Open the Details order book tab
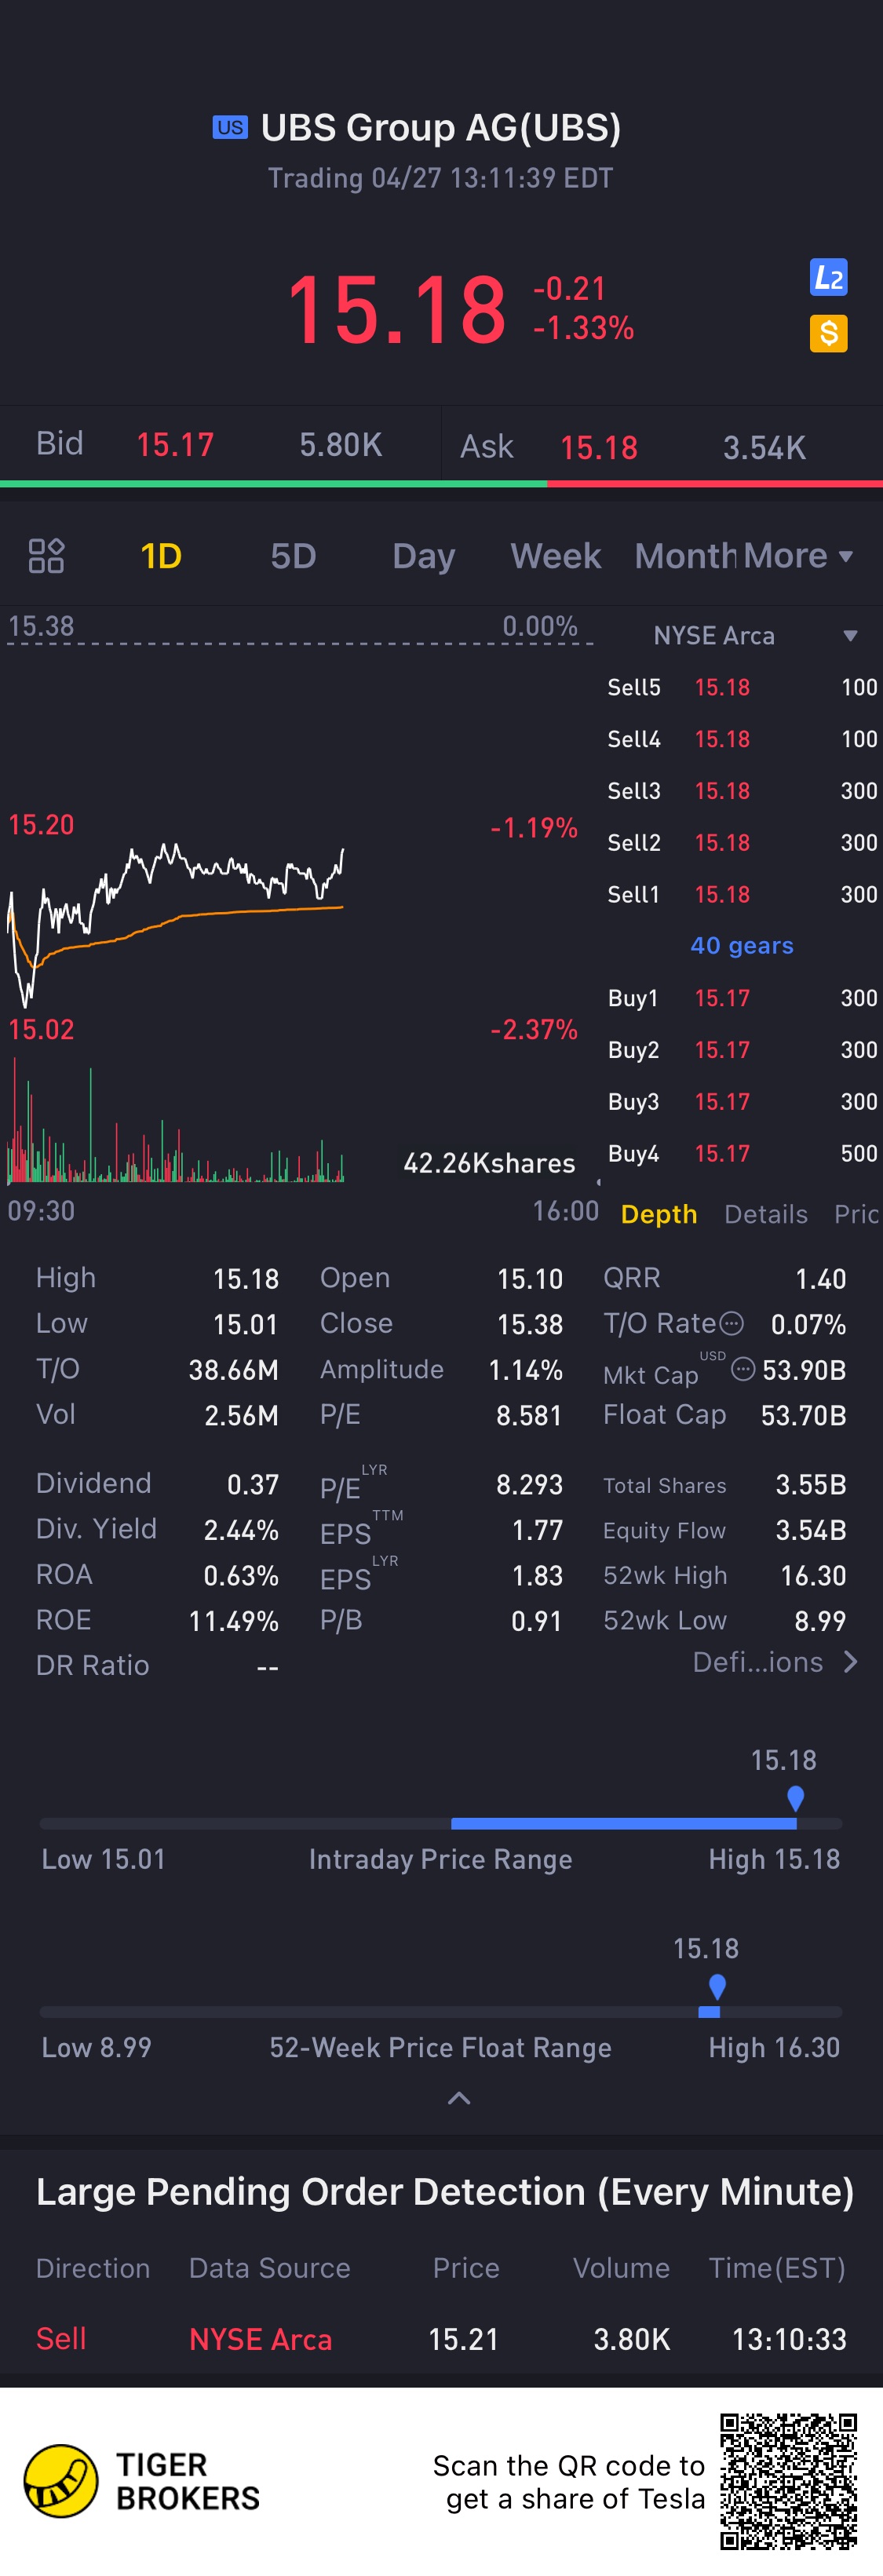This screenshot has height=2576, width=883. click(765, 1214)
